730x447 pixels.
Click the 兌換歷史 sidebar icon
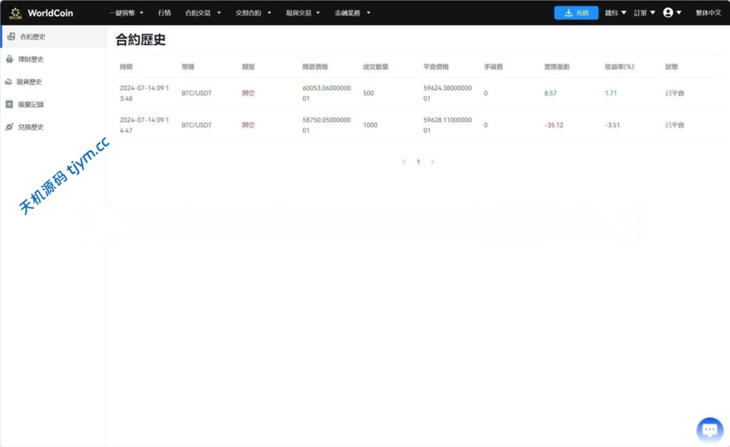(9, 127)
